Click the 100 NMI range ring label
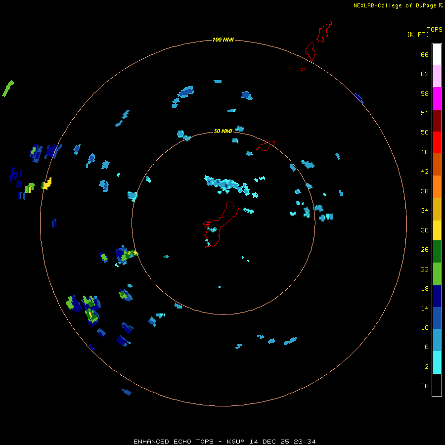Image resolution: width=445 pixels, height=445 pixels. [223, 40]
